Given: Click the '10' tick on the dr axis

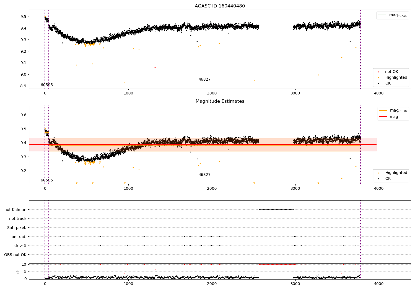Looking at the screenshot, I should (x=24, y=264).
